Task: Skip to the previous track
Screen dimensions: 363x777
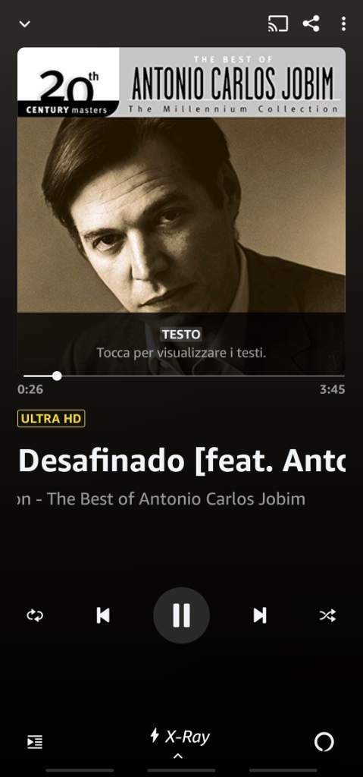Action: 103,615
